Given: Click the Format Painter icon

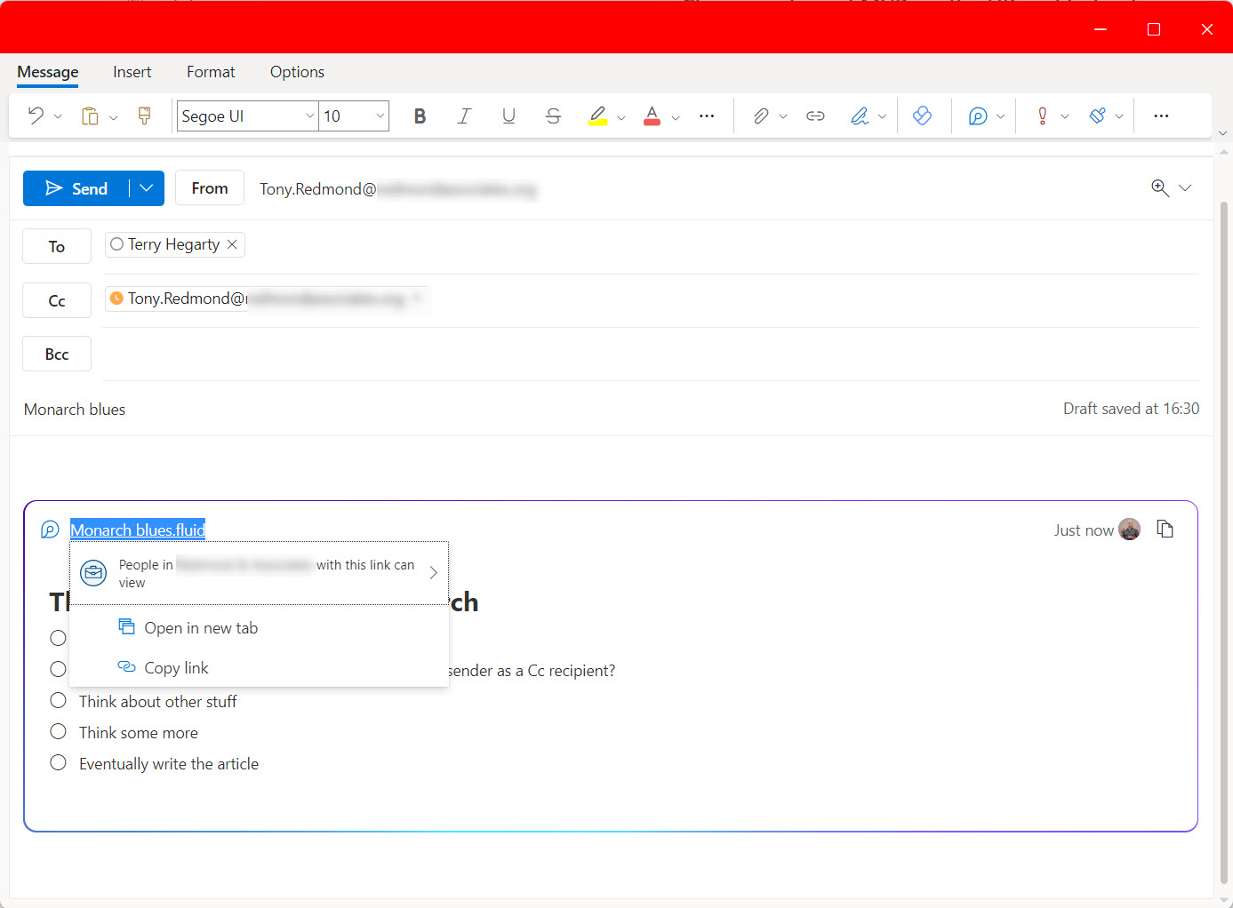Looking at the screenshot, I should pos(144,116).
